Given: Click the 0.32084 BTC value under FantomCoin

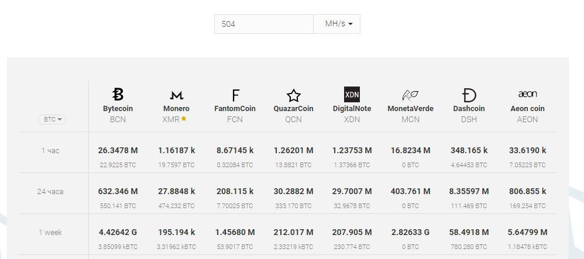Looking at the screenshot, I should tap(235, 165).
